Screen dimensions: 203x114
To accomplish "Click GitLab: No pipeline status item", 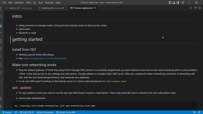I will point(45,112).
